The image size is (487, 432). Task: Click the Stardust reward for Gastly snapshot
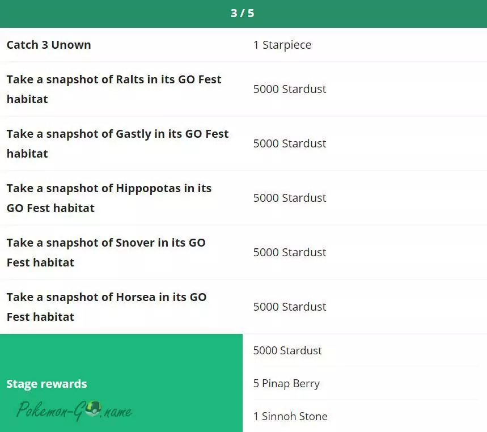[289, 143]
